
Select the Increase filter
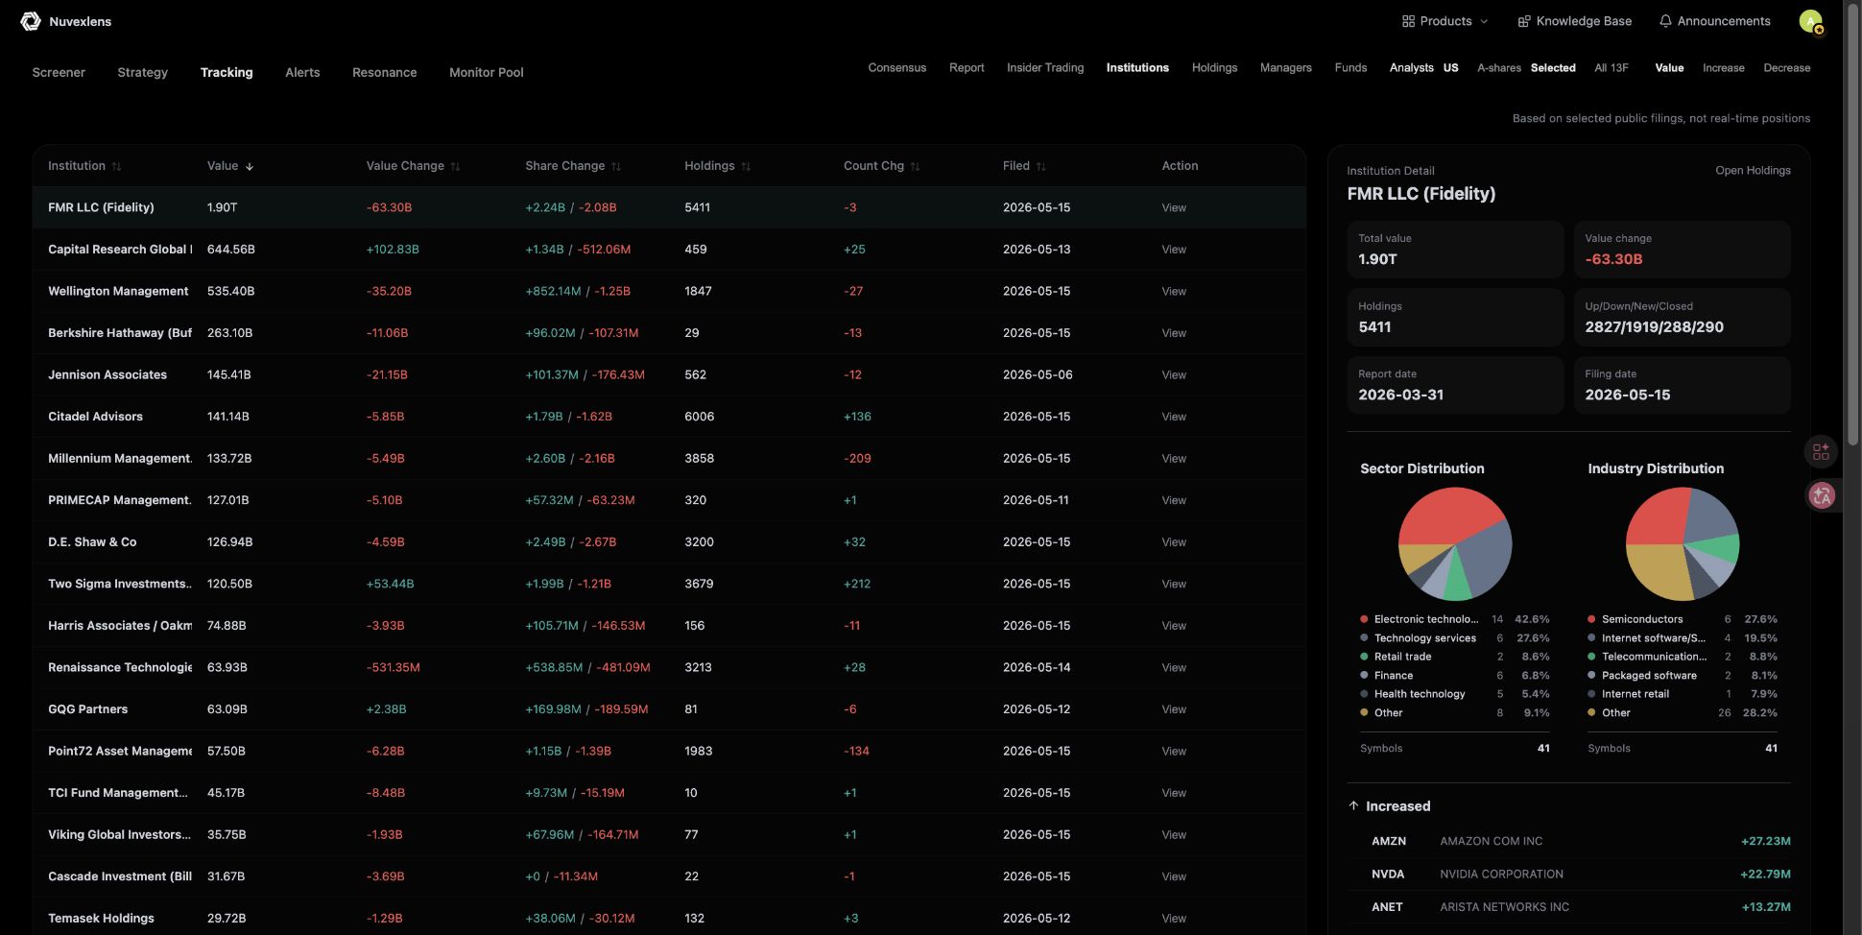pyautogui.click(x=1724, y=68)
